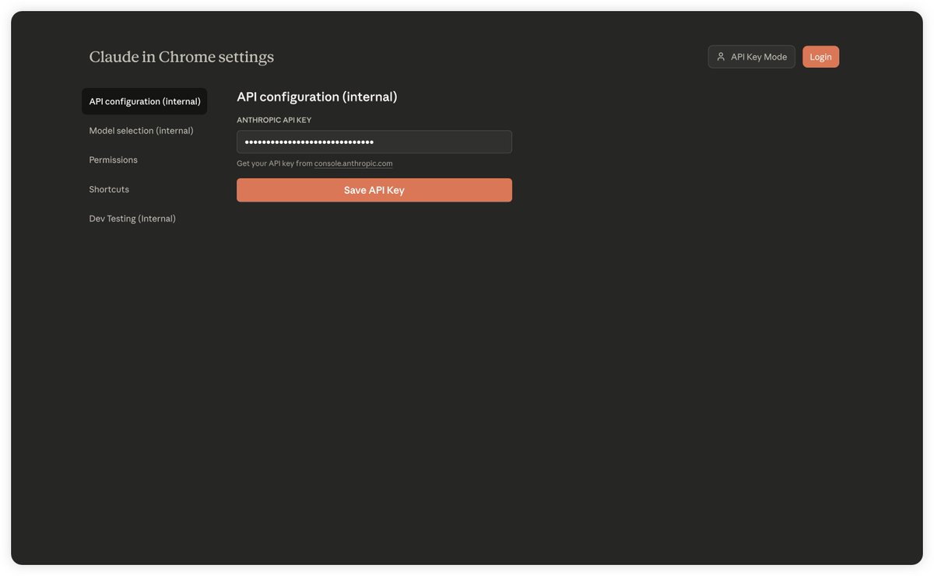
Task: Click the 'API configuration (internal)' main heading
Action: point(317,97)
